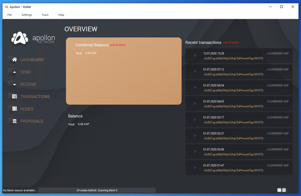Click arrow icon of 01.07.2020 01:47 transaction
Screen dimensions: 301x196
195,167
